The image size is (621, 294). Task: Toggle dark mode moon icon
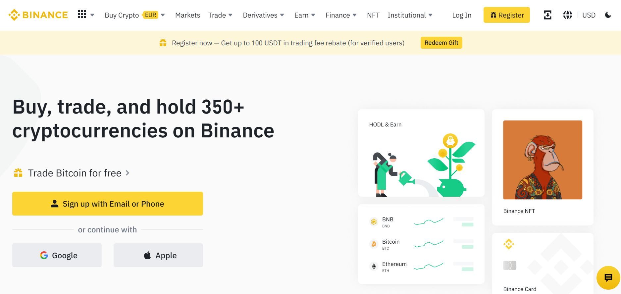(x=608, y=15)
